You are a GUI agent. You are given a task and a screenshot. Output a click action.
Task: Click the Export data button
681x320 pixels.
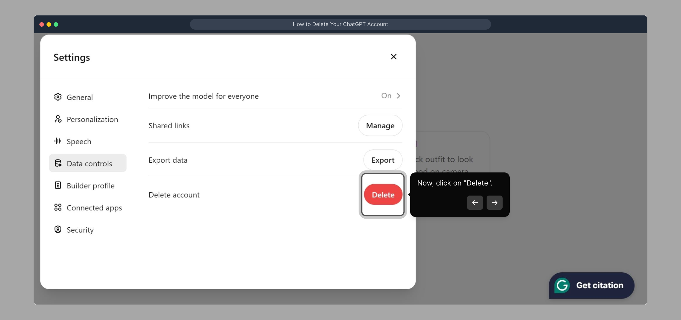[383, 160]
